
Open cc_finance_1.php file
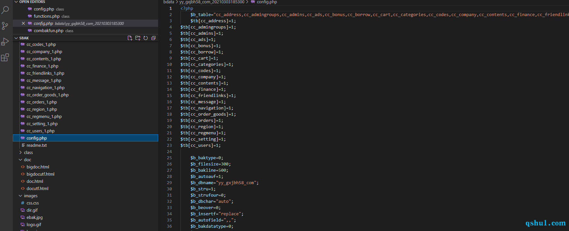click(85, 66)
